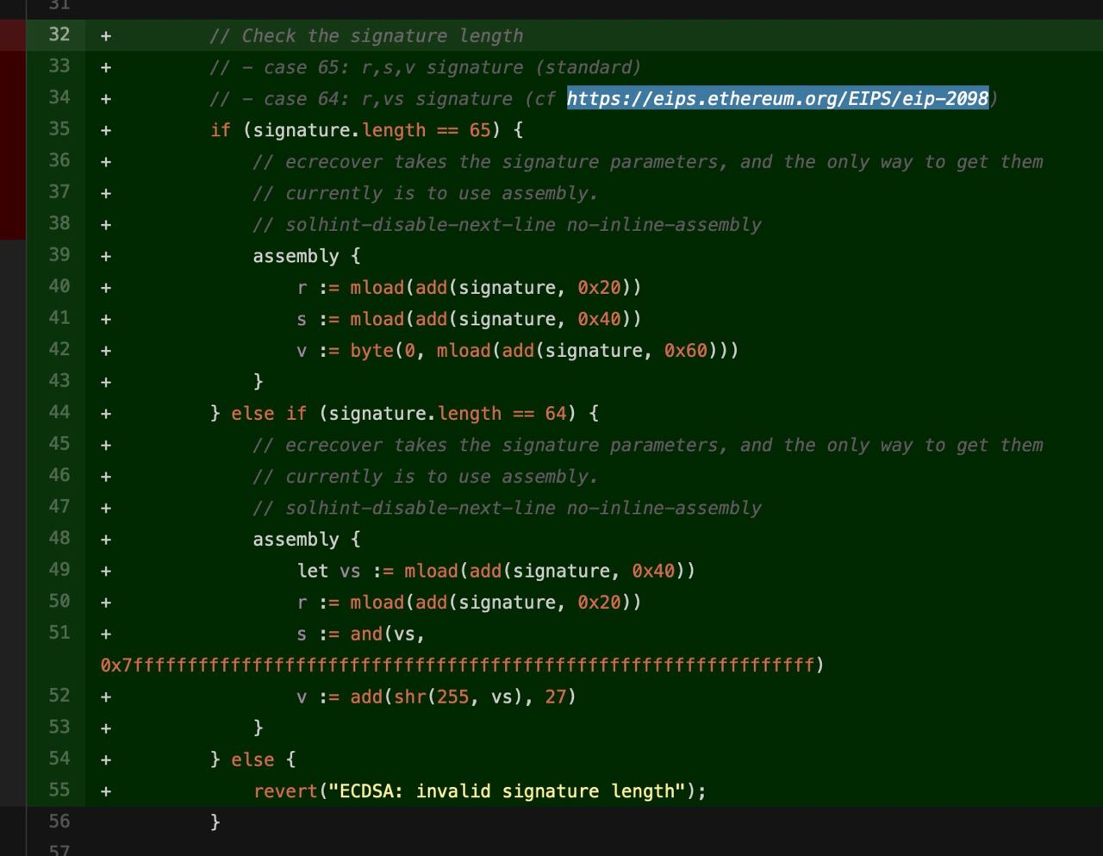Click the revert "ECDSA: invalid signature length" statement
The height and width of the screenshot is (856, 1103).
click(x=480, y=791)
